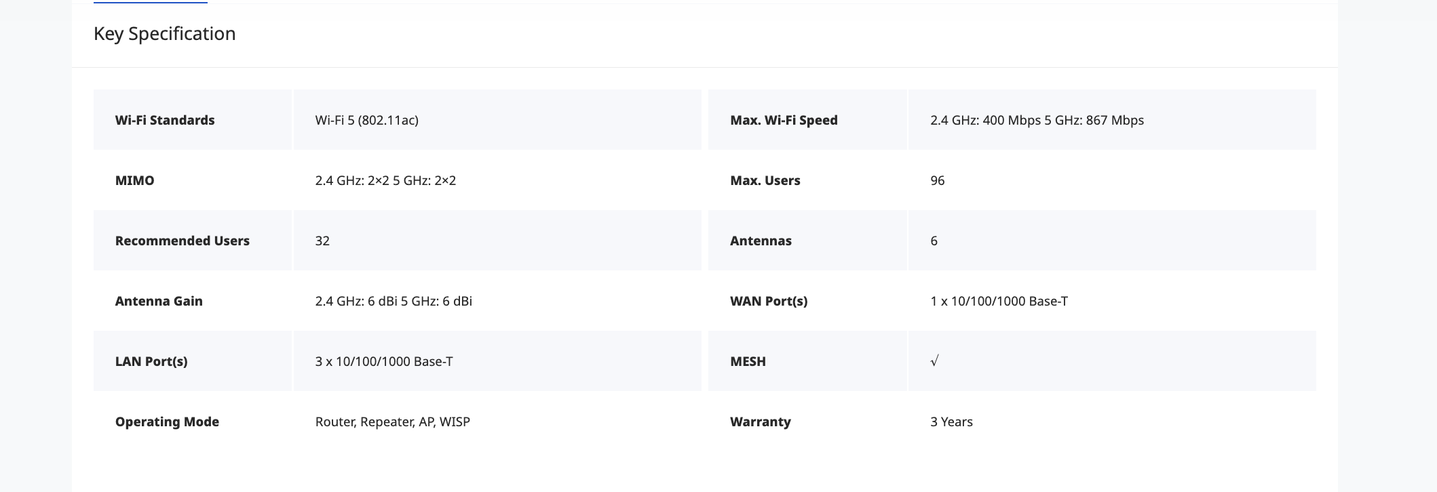Click the 6 dBi antenna gain value
1437x492 pixels.
click(x=394, y=301)
